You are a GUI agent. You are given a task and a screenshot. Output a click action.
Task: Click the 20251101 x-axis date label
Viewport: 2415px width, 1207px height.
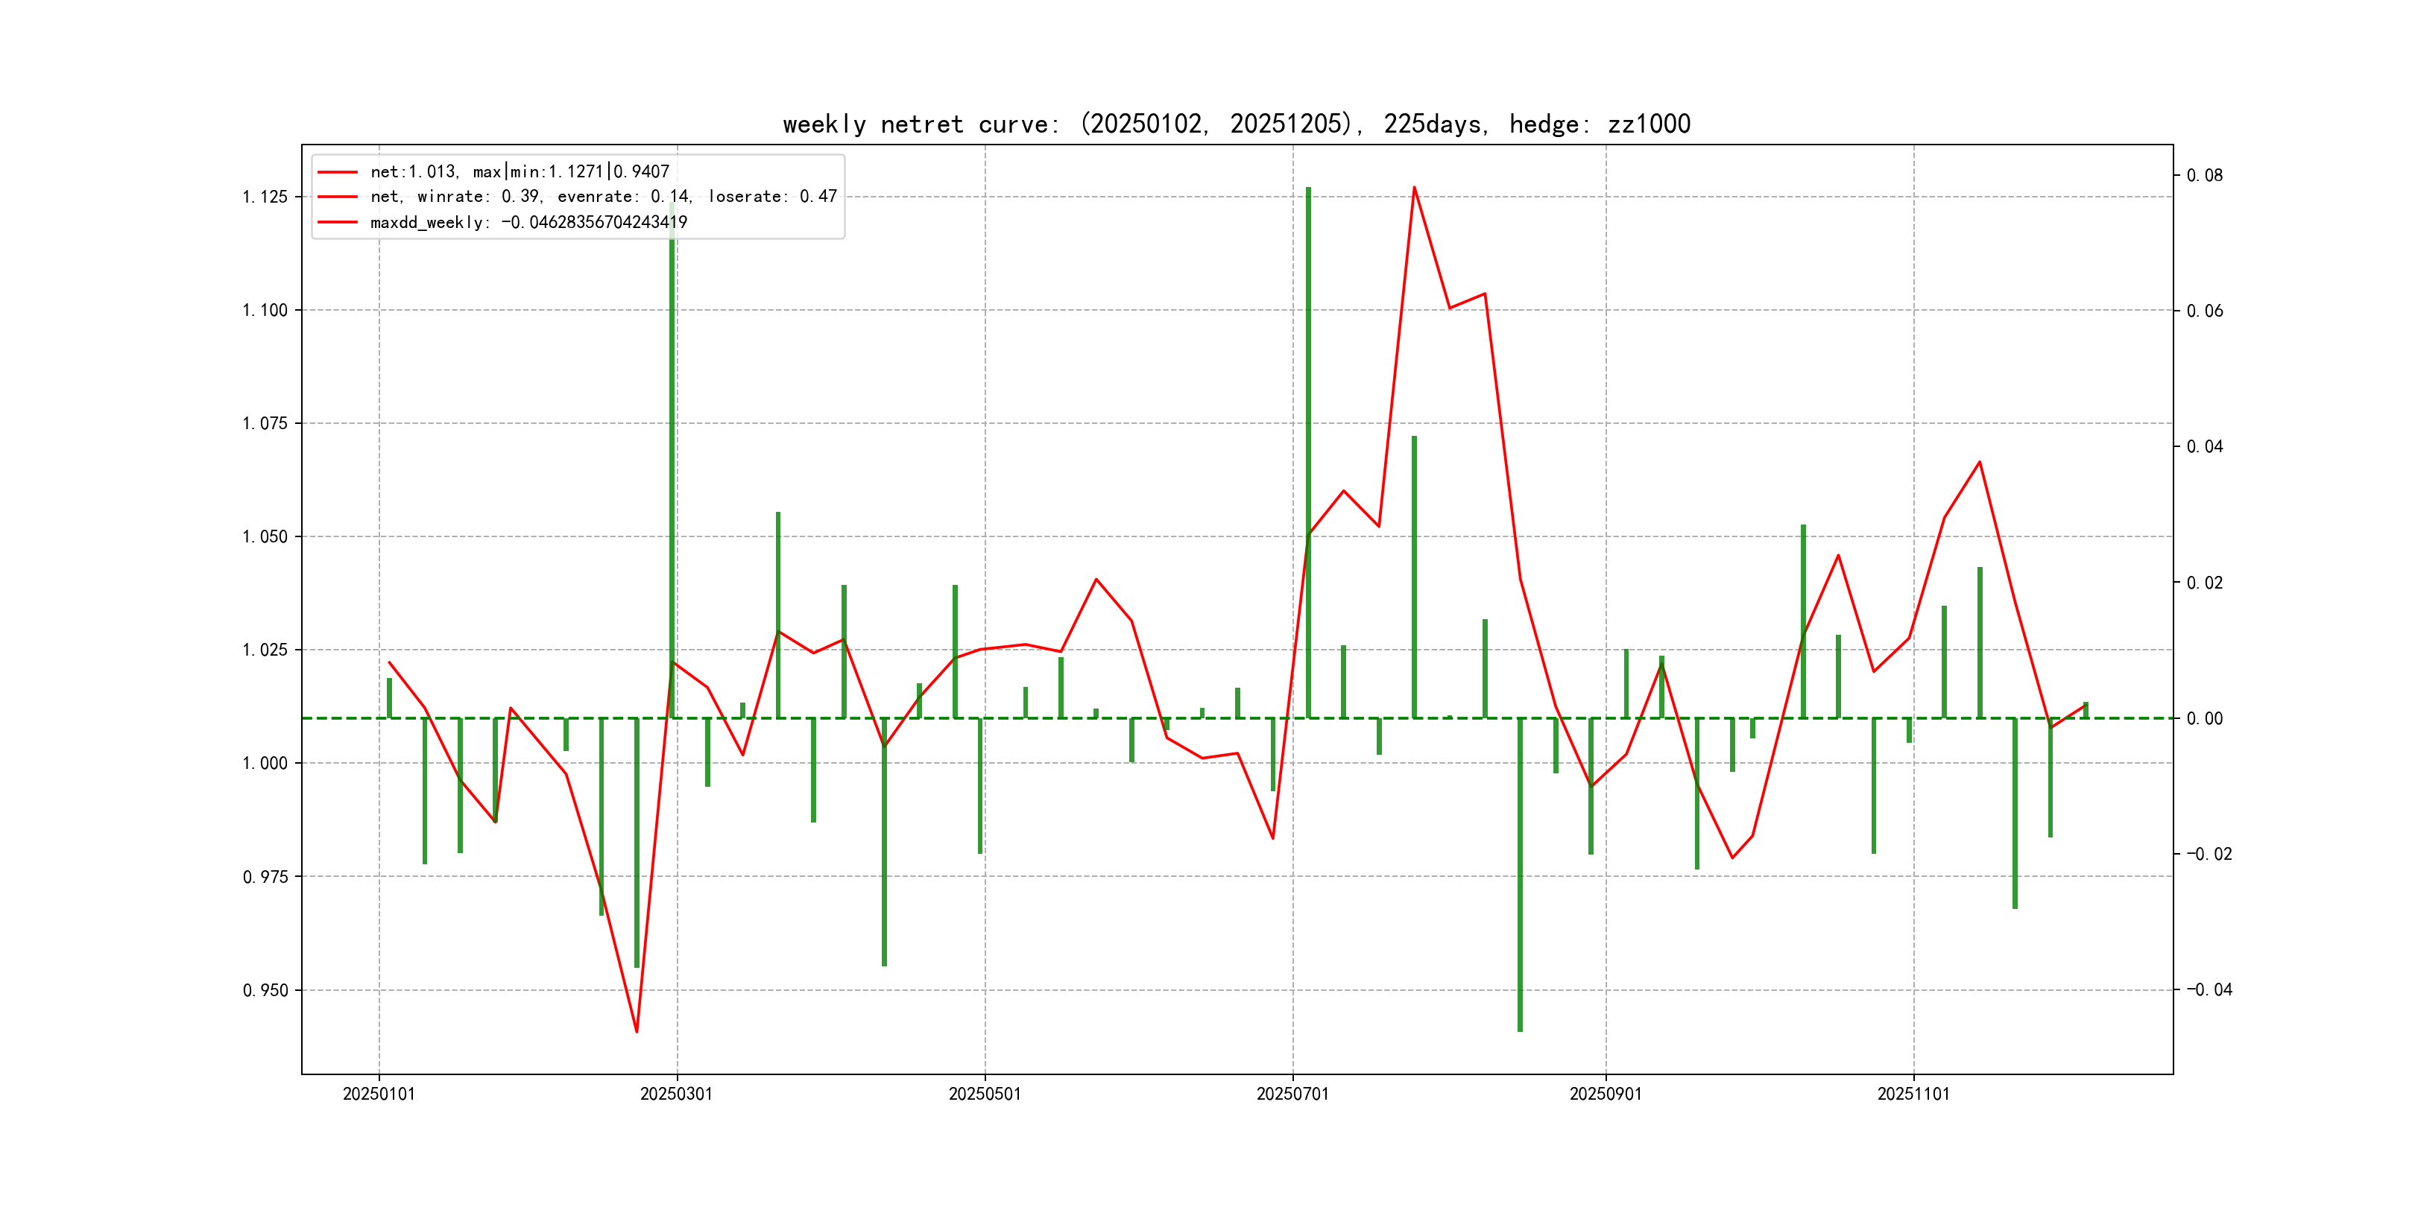1913,1094
